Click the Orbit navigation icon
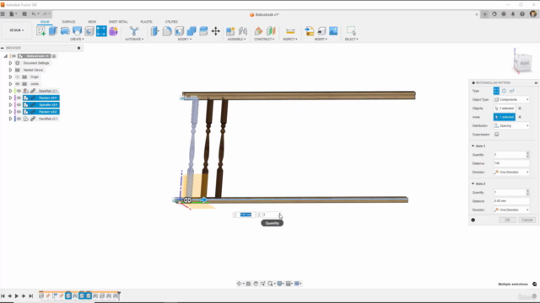 [x=239, y=284]
